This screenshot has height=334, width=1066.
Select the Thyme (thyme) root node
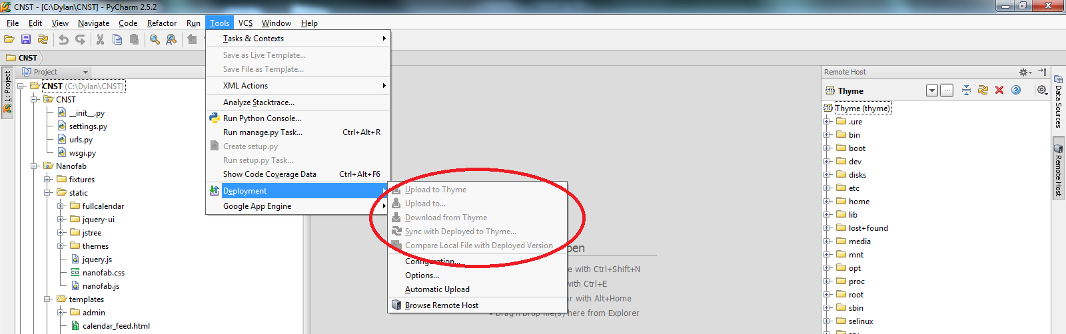click(x=862, y=108)
